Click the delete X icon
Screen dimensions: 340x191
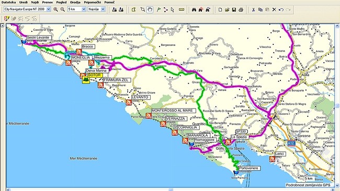pyautogui.click(x=274, y=9)
